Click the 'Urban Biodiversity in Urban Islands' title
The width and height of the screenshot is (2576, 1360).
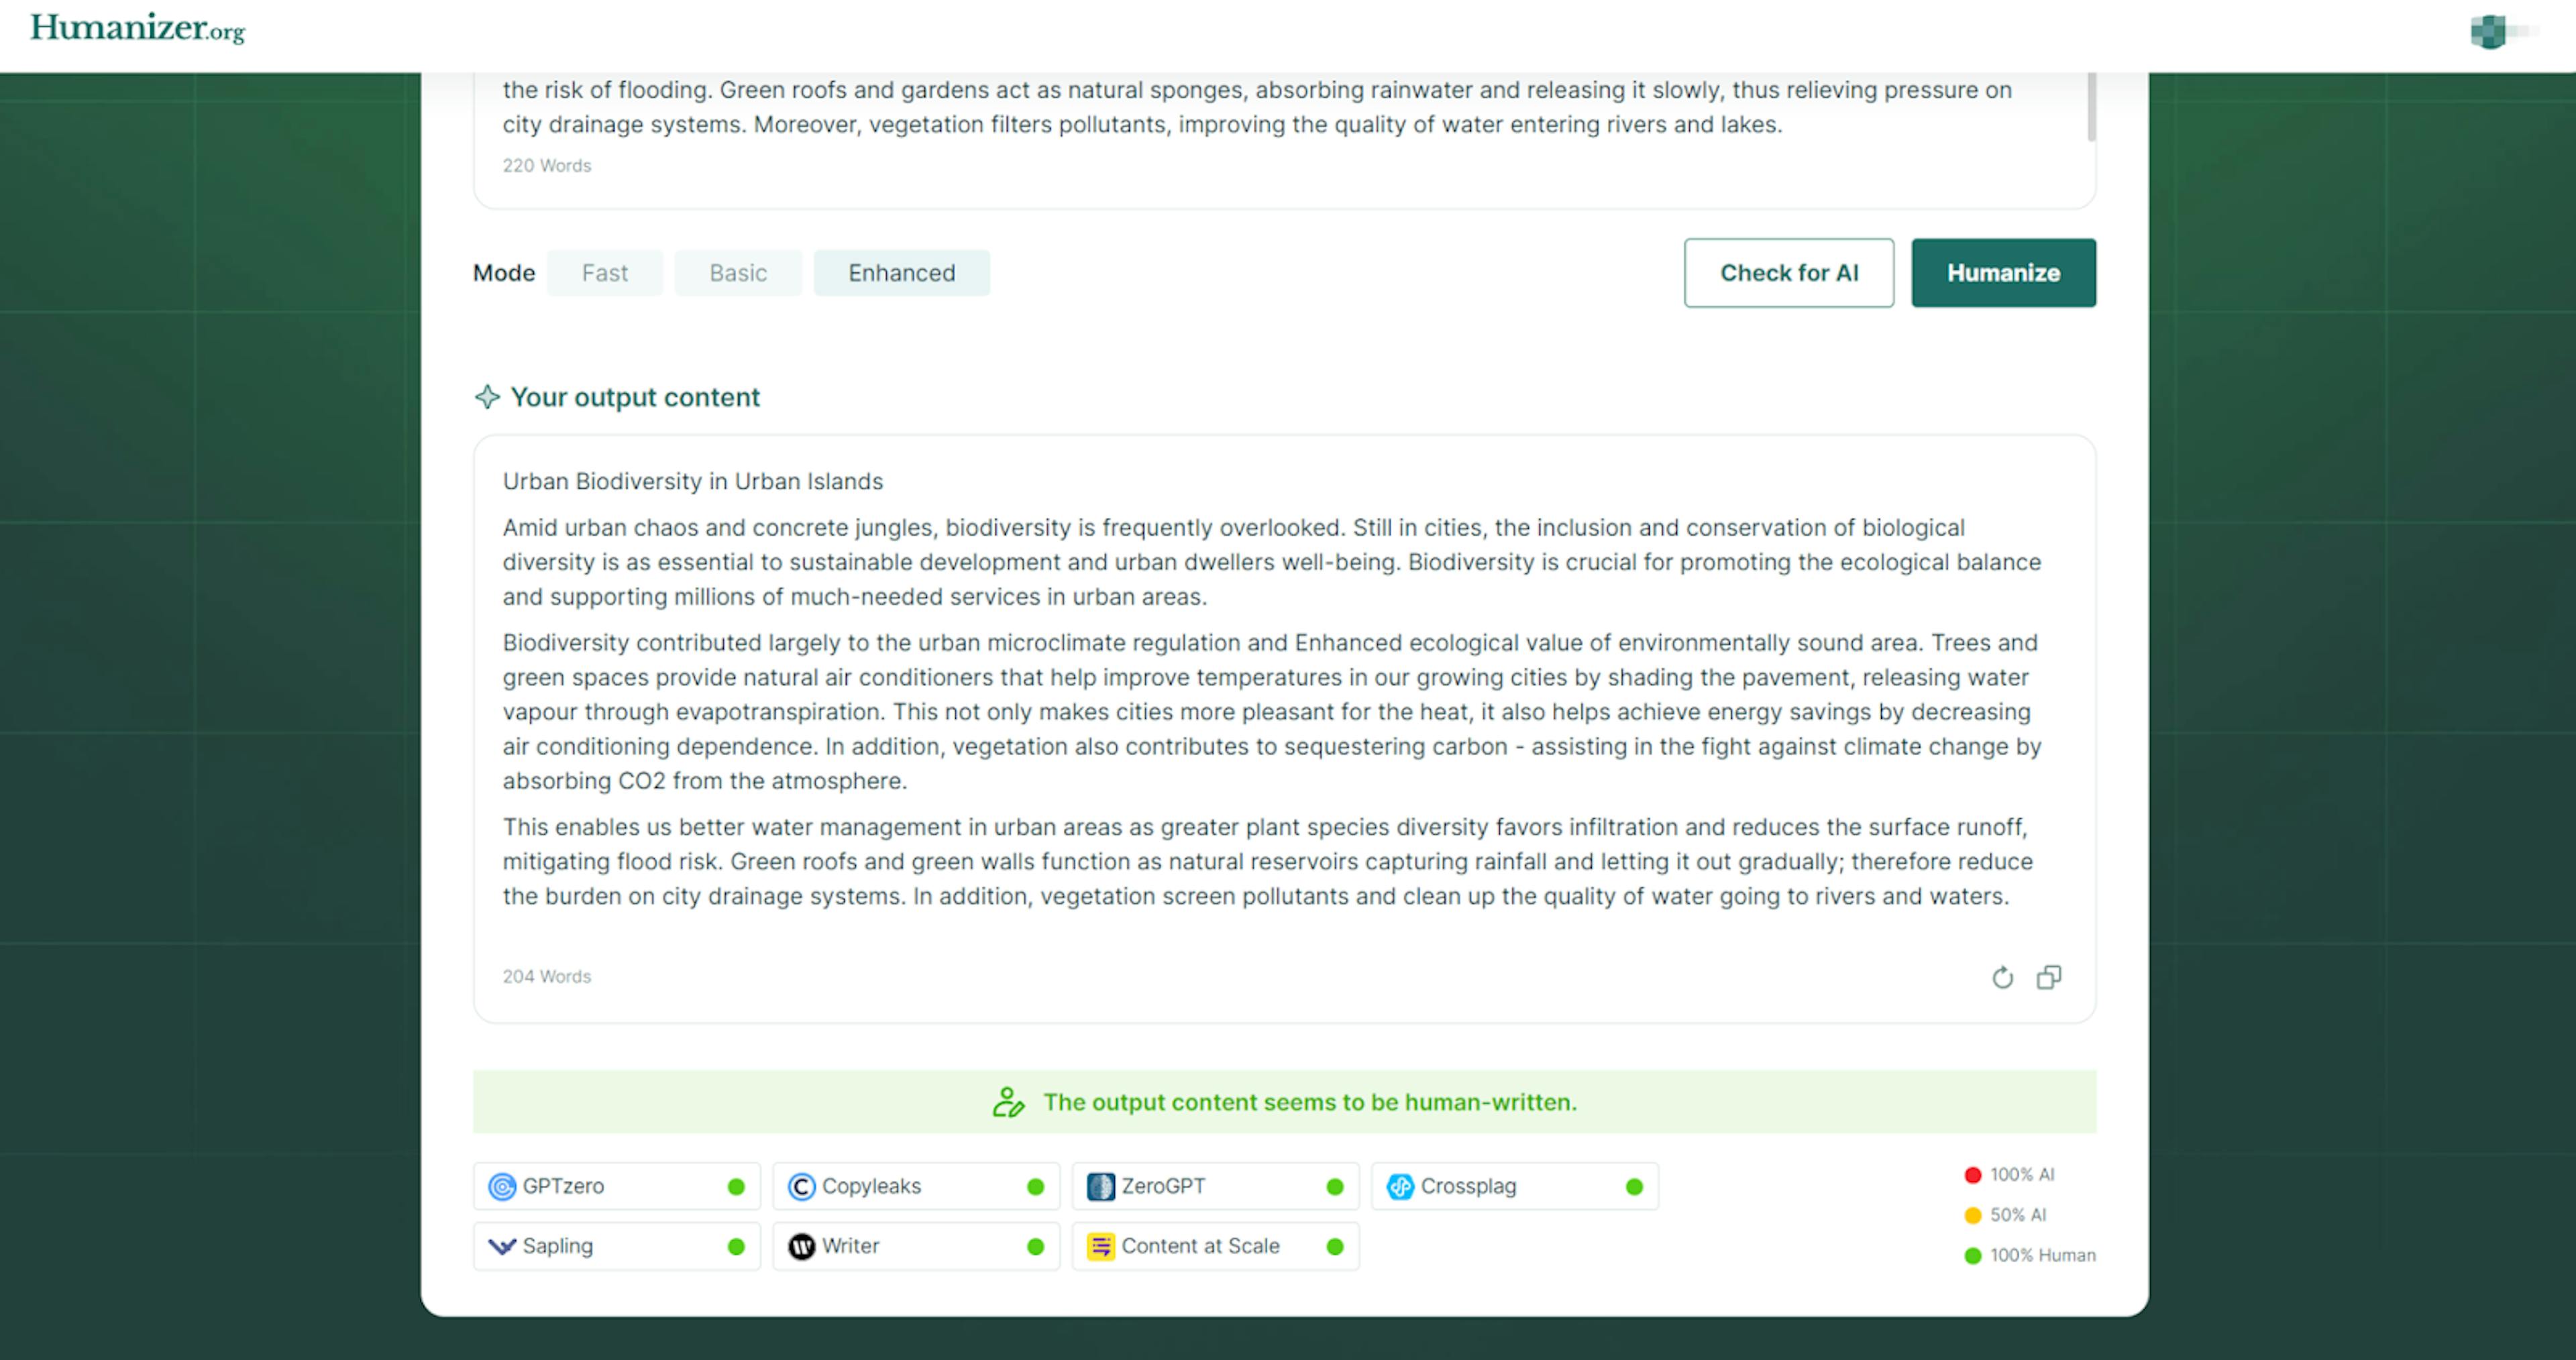[x=692, y=482]
